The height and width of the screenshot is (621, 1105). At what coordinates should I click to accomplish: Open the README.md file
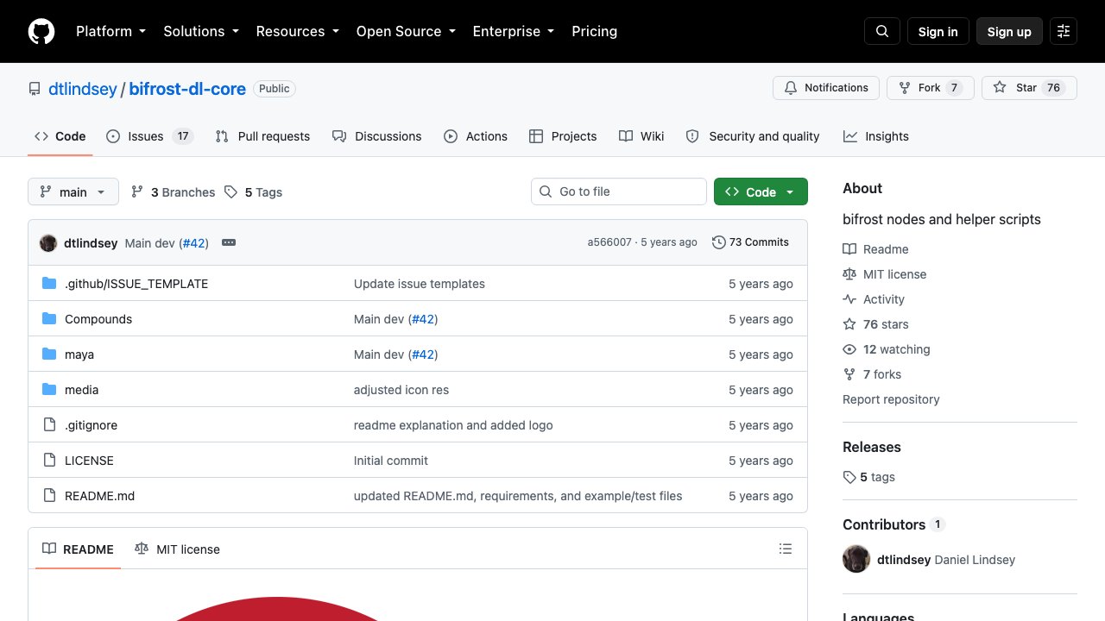[x=99, y=496]
